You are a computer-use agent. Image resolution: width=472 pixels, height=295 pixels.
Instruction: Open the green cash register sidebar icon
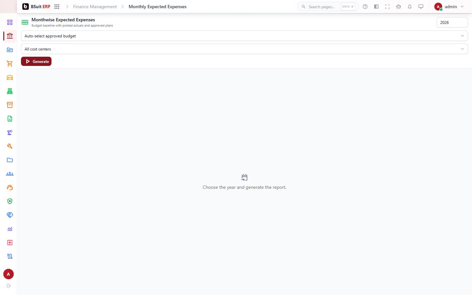point(10,91)
